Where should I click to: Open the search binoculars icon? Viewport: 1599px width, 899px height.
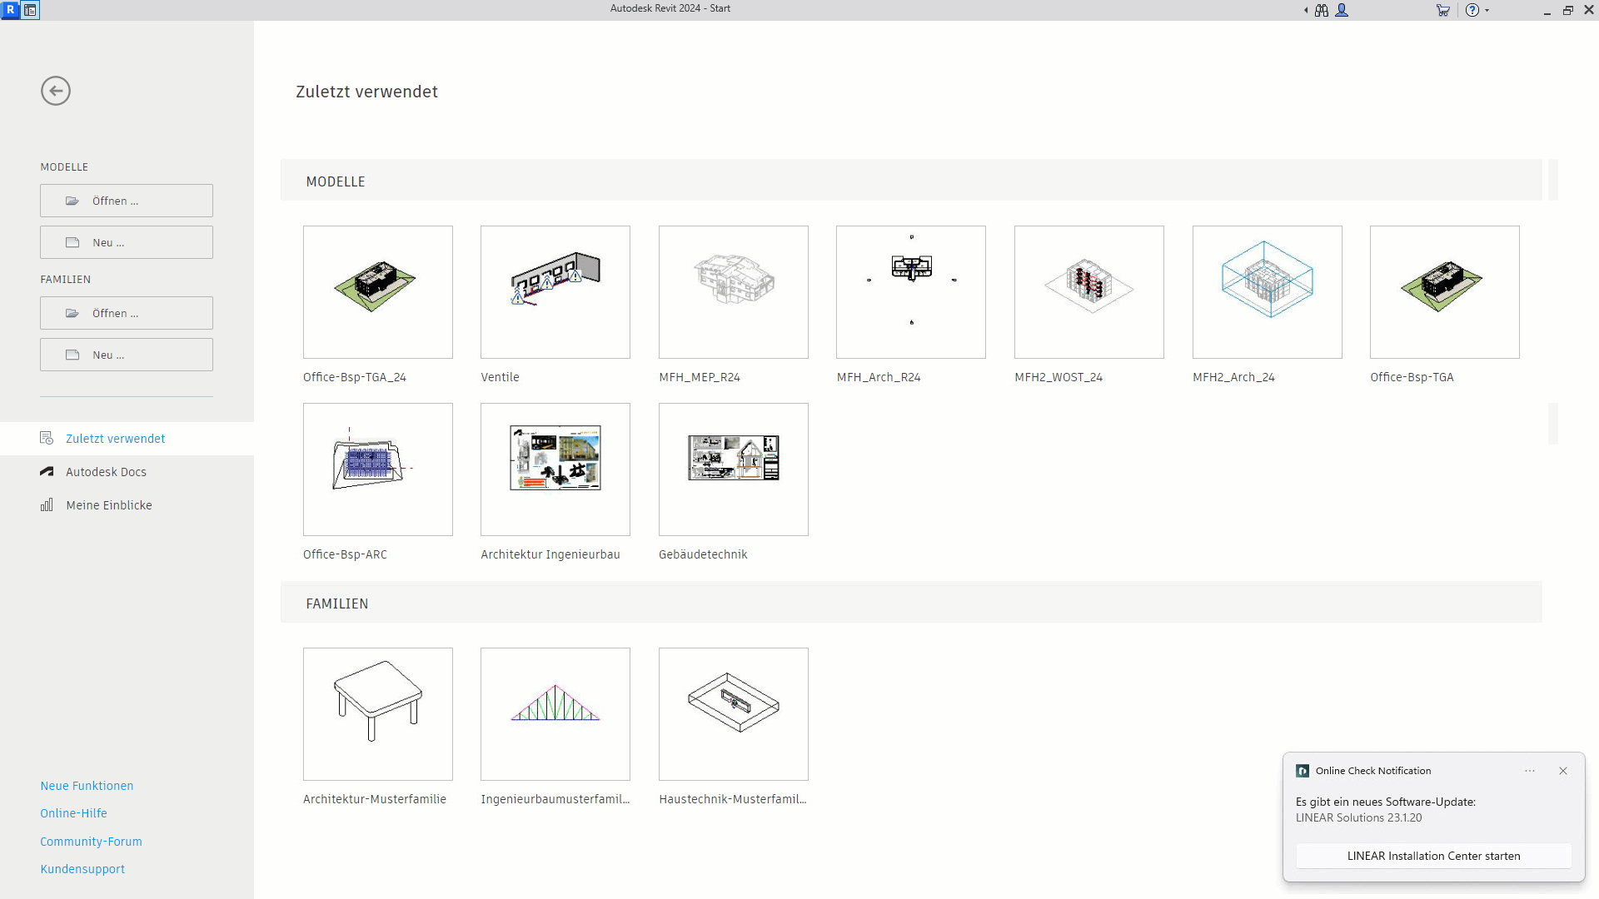coord(1322,10)
